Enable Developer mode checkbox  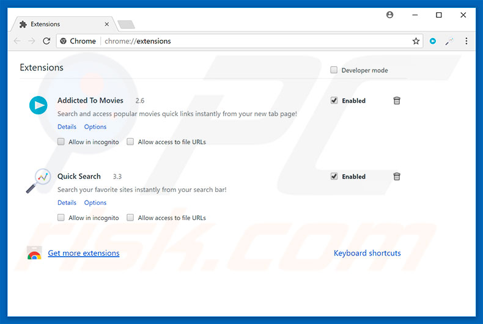pyautogui.click(x=334, y=70)
